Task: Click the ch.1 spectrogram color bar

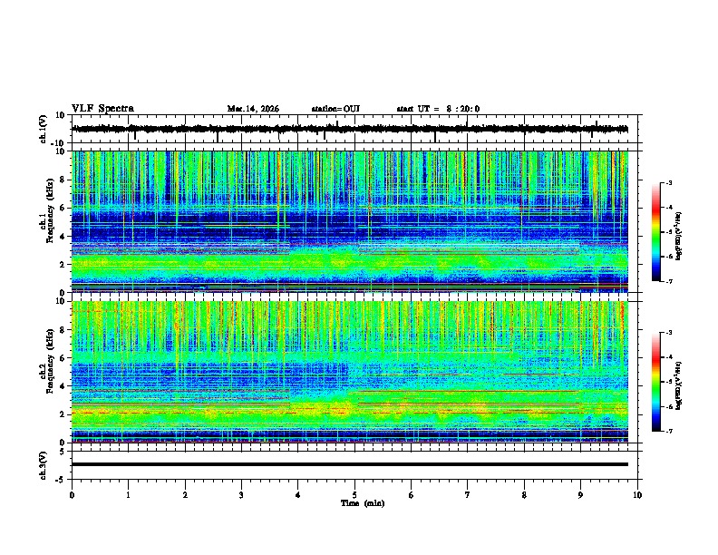Action: pyautogui.click(x=655, y=232)
